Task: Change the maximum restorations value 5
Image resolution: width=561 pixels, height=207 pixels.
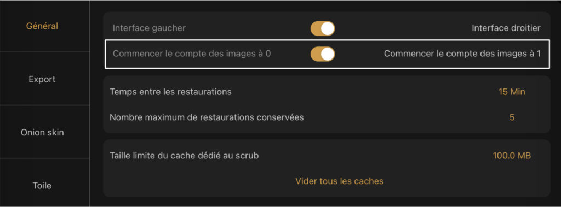Action: pos(512,117)
